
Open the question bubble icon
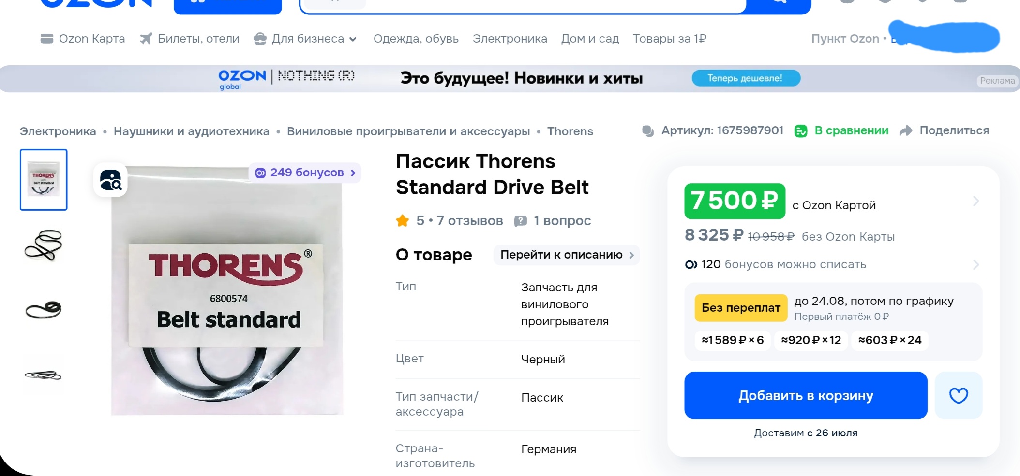point(521,221)
